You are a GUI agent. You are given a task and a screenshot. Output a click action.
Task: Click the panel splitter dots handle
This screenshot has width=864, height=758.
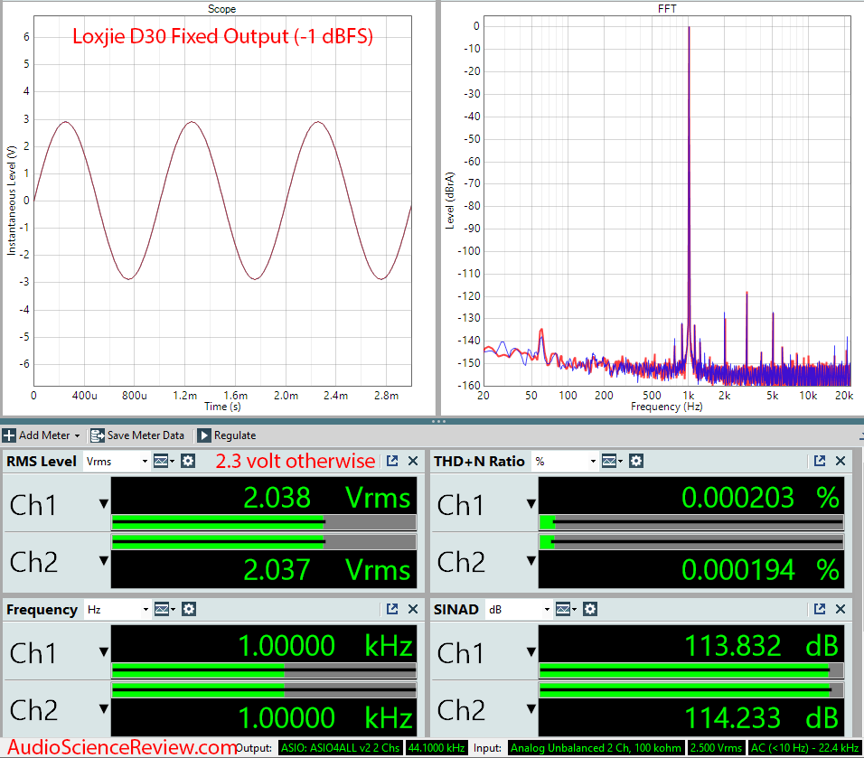tap(438, 421)
